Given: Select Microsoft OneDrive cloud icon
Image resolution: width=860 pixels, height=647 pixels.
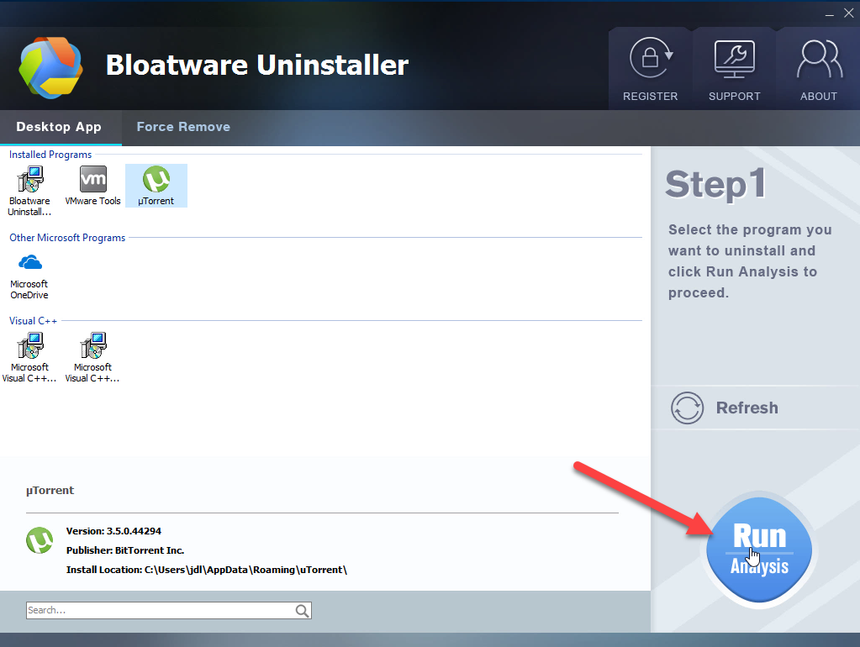Looking at the screenshot, I should point(29,273).
